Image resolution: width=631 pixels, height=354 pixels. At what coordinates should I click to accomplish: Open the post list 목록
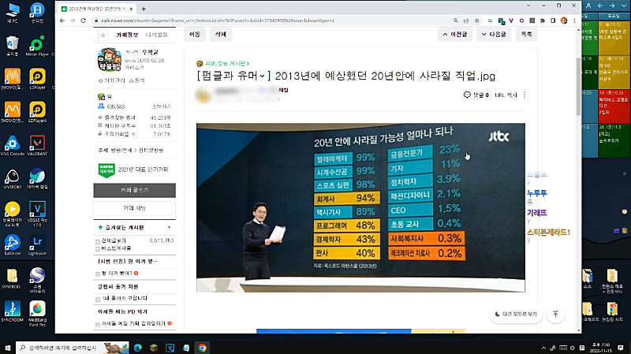click(x=526, y=35)
